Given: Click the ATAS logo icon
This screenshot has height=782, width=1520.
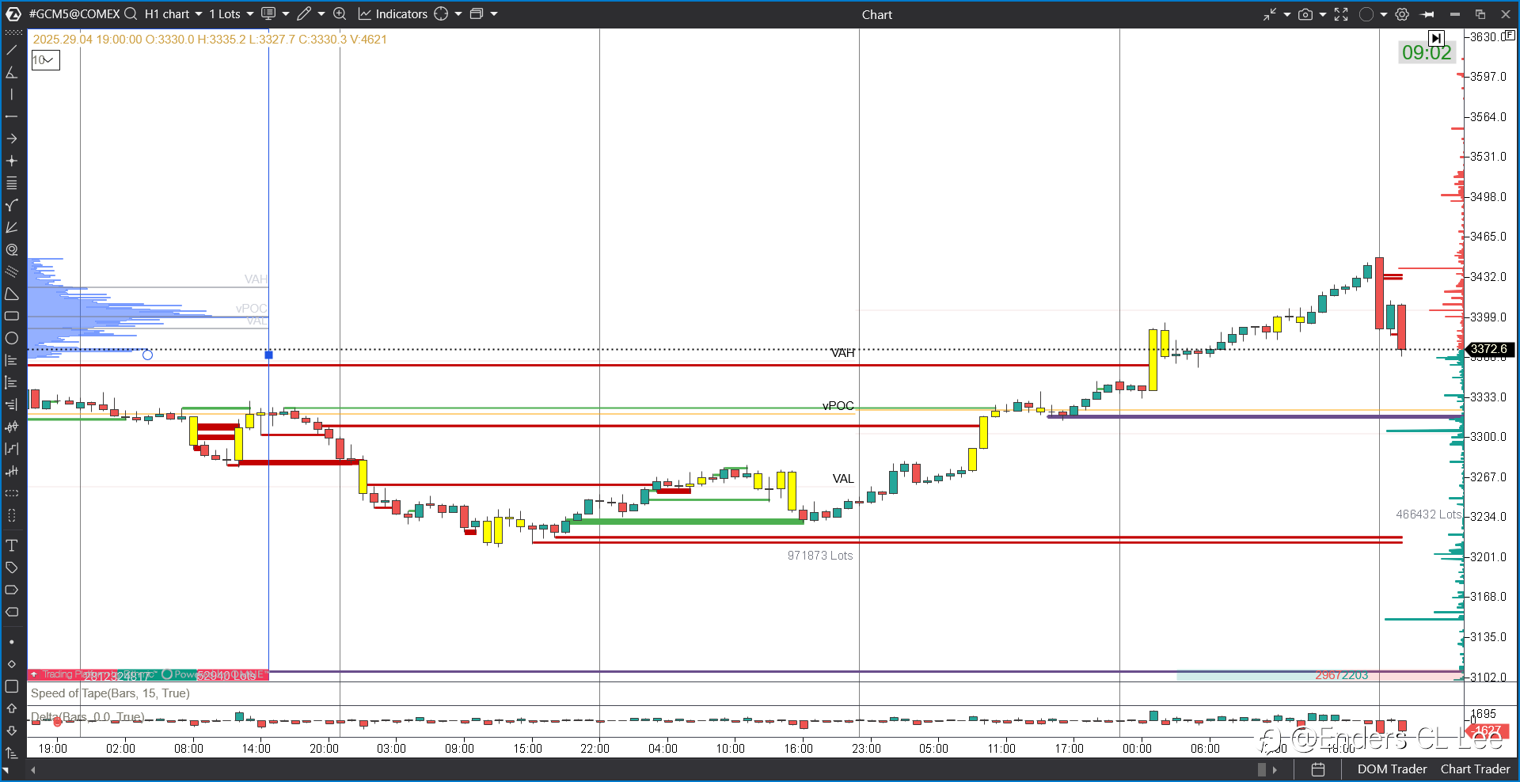Looking at the screenshot, I should 13,13.
